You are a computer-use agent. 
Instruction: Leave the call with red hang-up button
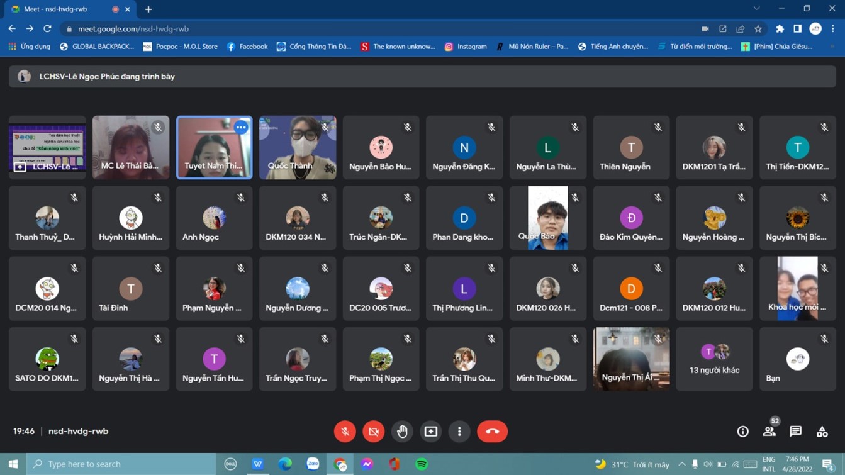pos(492,432)
